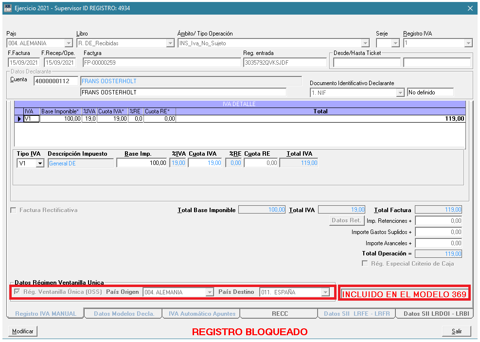Image resolution: width=480 pixels, height=342 pixels.
Task: Select the Datos SII LRFE - LRFR tab
Action: point(356,313)
